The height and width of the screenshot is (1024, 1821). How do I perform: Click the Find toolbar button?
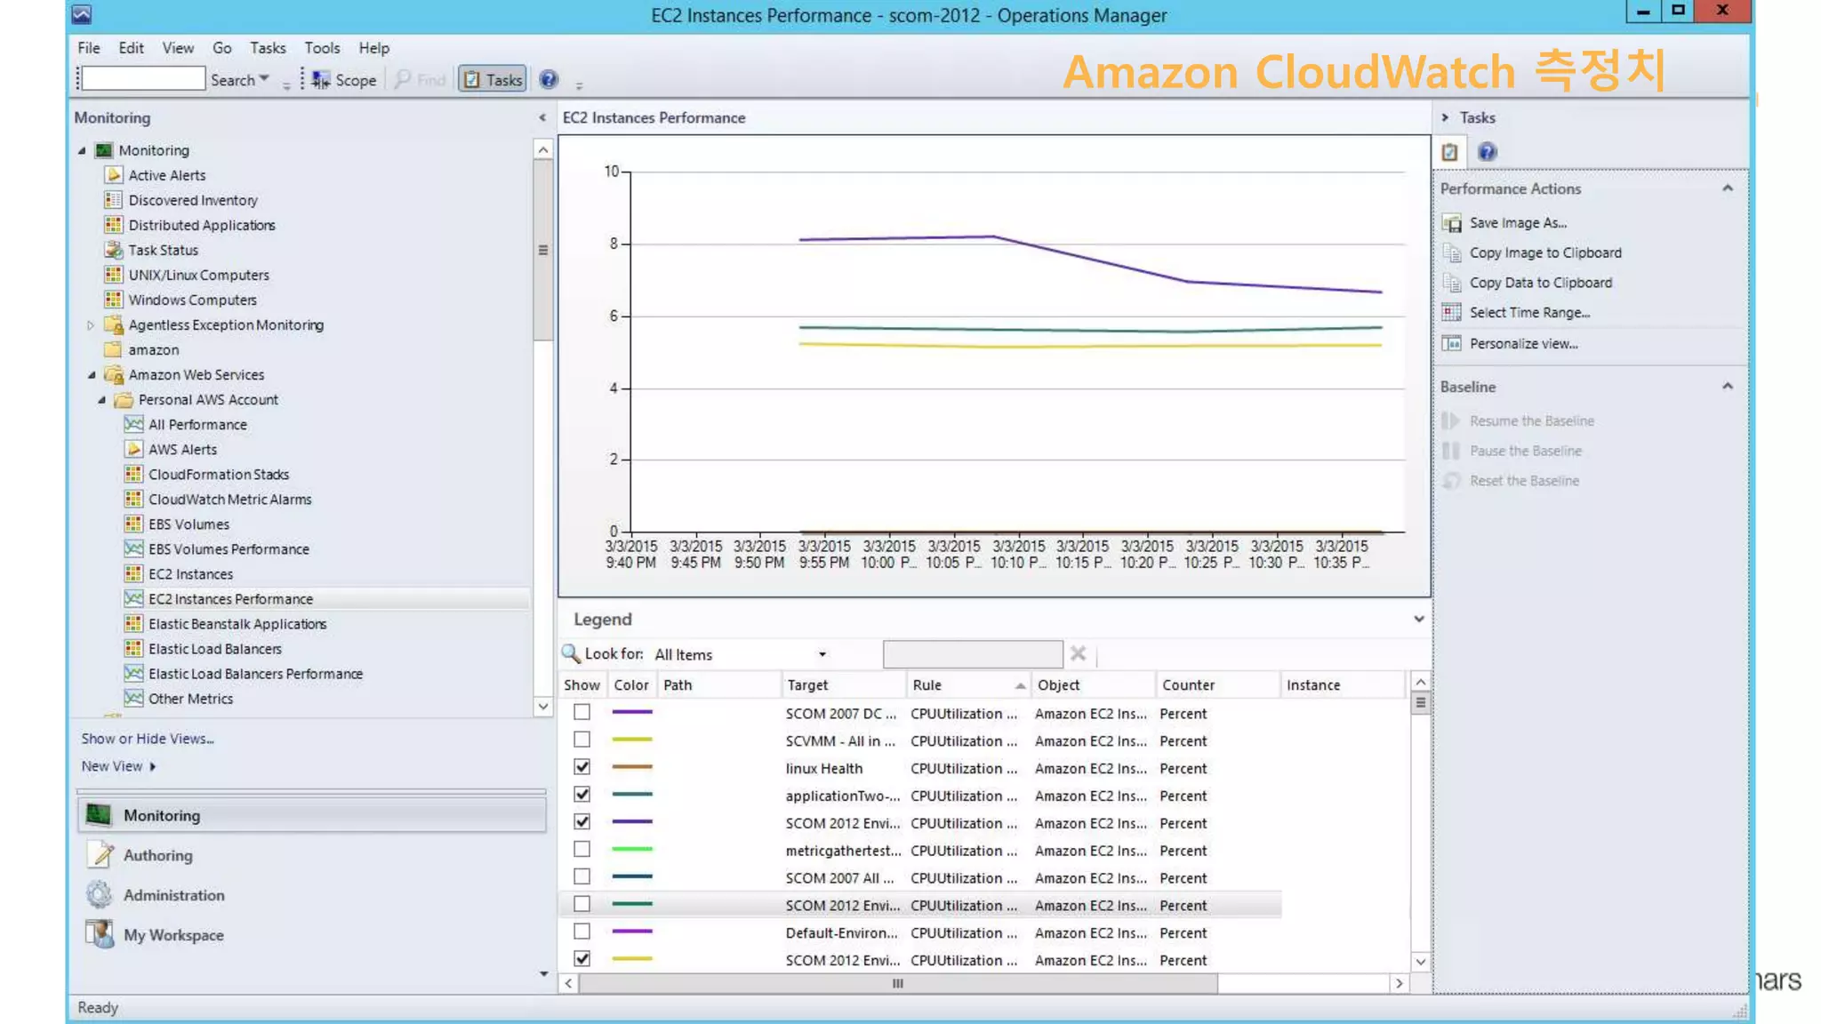pos(420,80)
